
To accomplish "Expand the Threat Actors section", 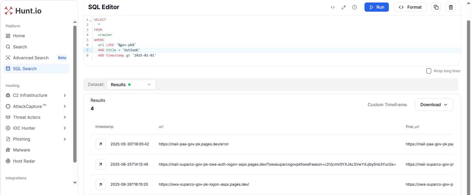I will 65,117.
